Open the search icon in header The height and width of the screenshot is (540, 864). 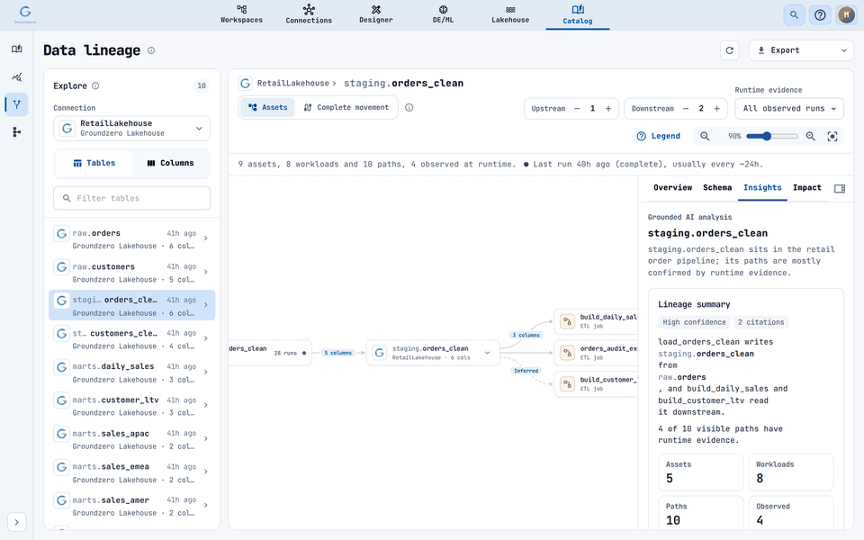pyautogui.click(x=794, y=15)
